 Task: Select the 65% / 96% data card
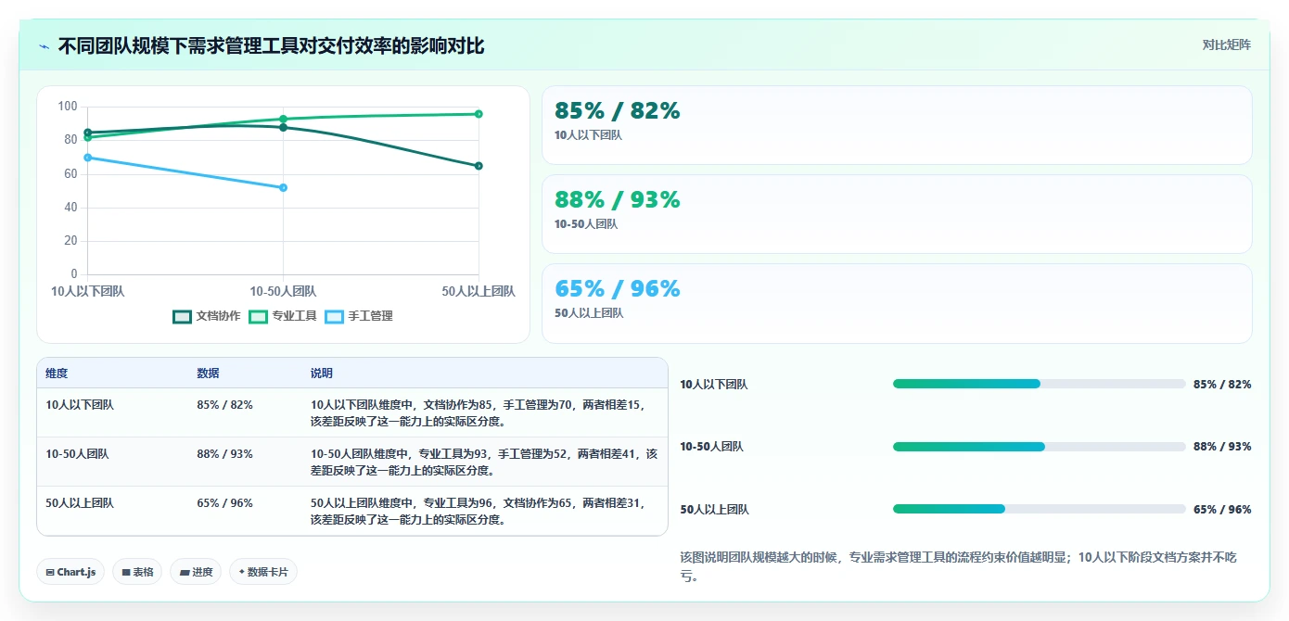[897, 303]
